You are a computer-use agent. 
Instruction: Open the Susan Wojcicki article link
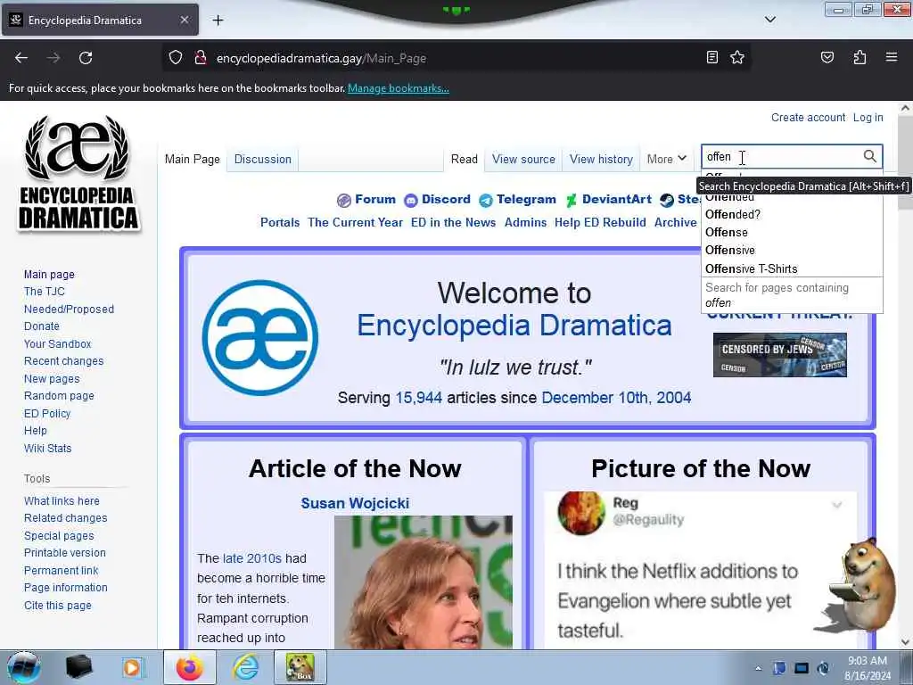pos(355,503)
